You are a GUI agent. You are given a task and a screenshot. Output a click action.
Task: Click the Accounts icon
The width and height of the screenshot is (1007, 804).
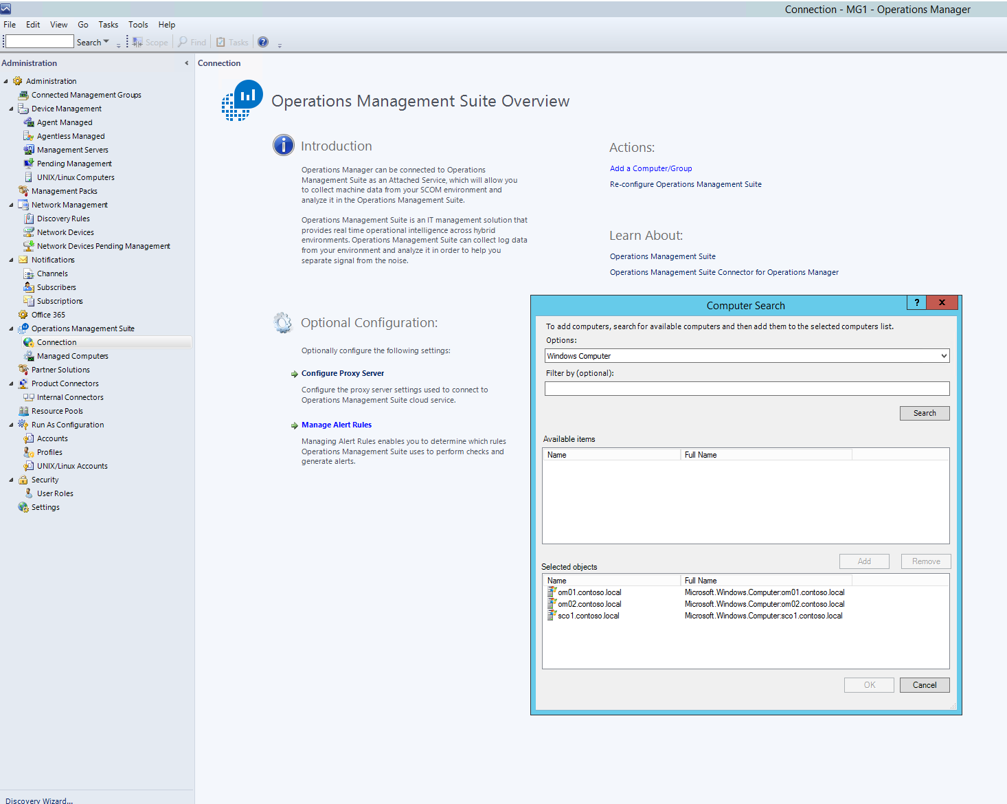tap(29, 438)
